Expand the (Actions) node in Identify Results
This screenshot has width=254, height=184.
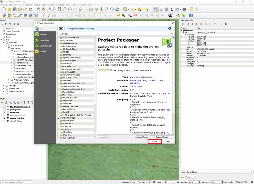pyautogui.click(x=185, y=47)
